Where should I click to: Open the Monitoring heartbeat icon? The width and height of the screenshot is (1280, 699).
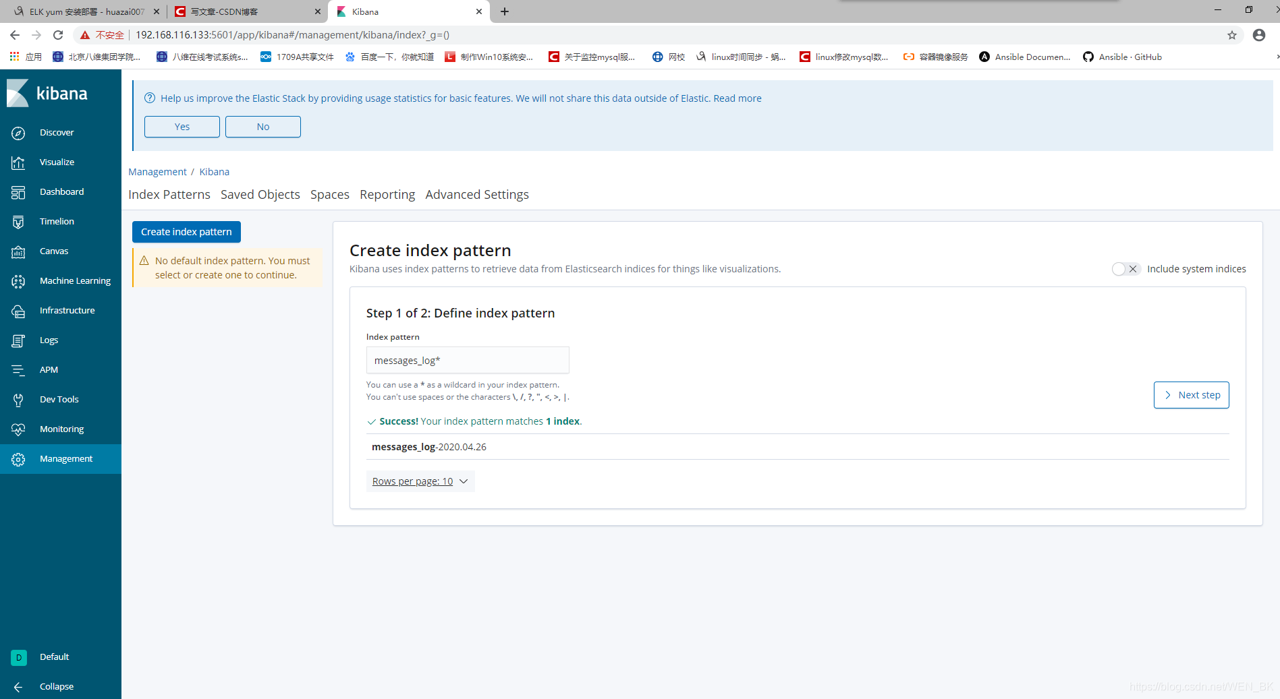(18, 429)
